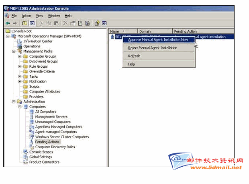Click the Copy toolbar icon
The height and width of the screenshot is (184, 249).
(49, 23)
